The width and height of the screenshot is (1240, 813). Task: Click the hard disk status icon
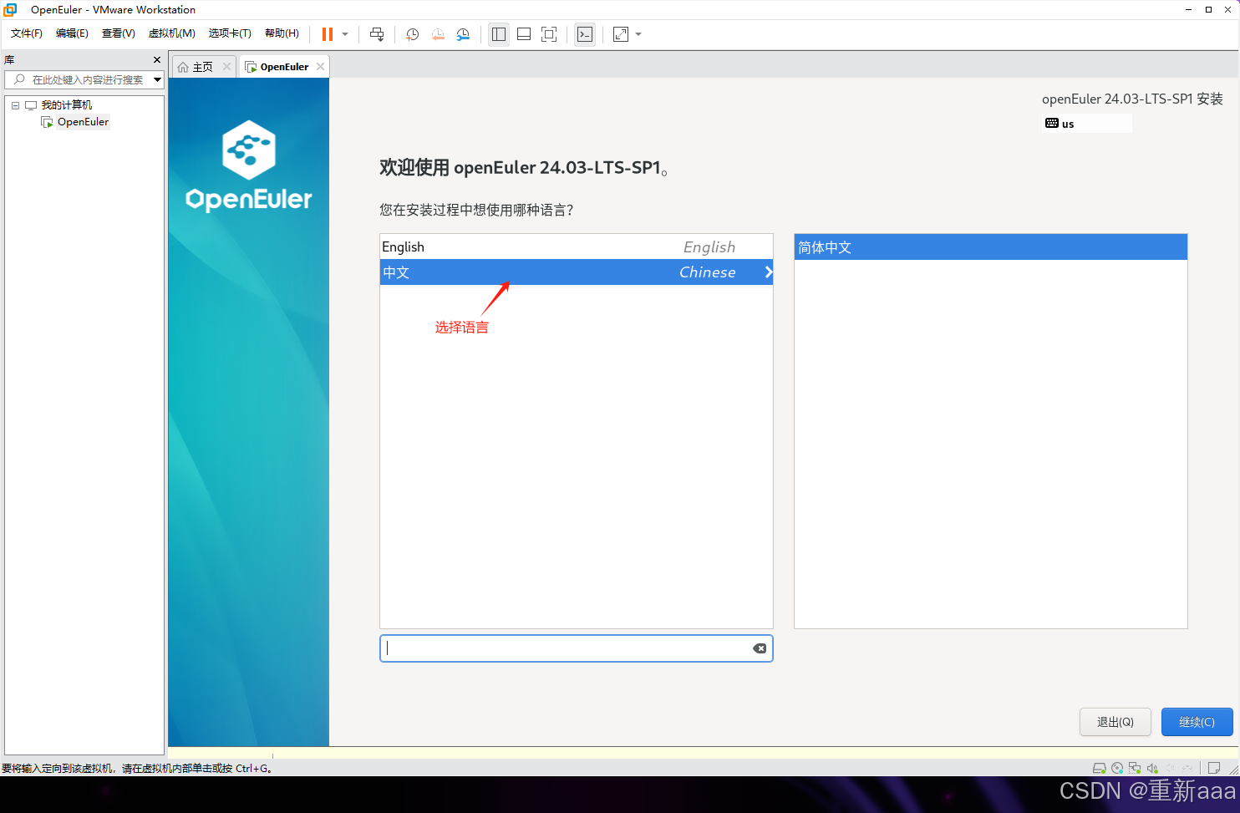[1100, 768]
